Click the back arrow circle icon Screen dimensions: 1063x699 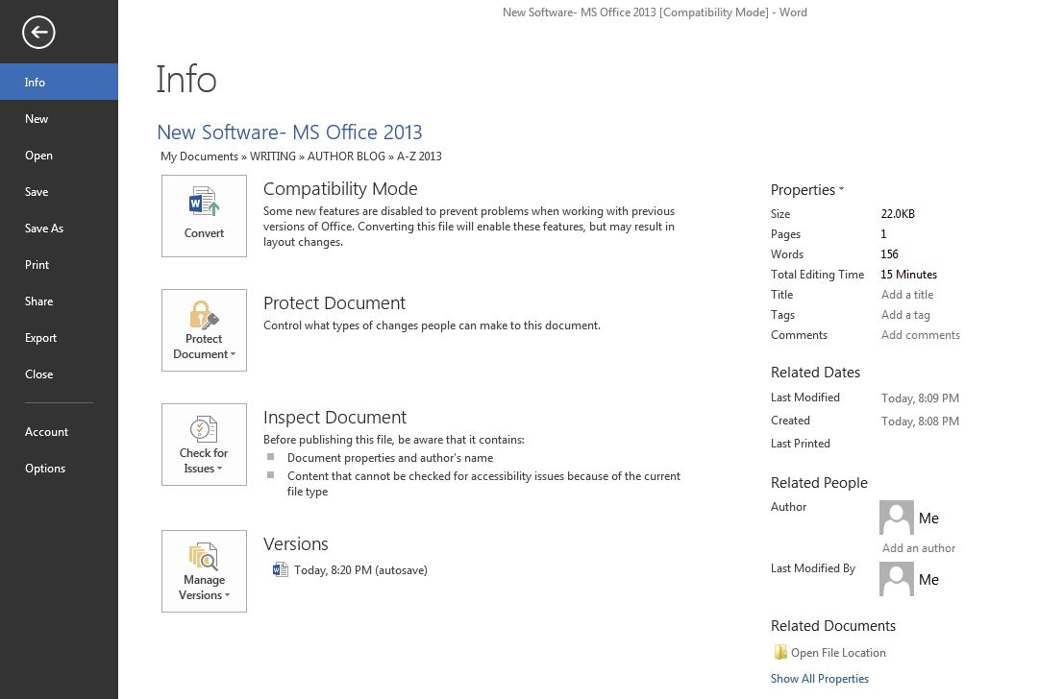pyautogui.click(x=39, y=33)
